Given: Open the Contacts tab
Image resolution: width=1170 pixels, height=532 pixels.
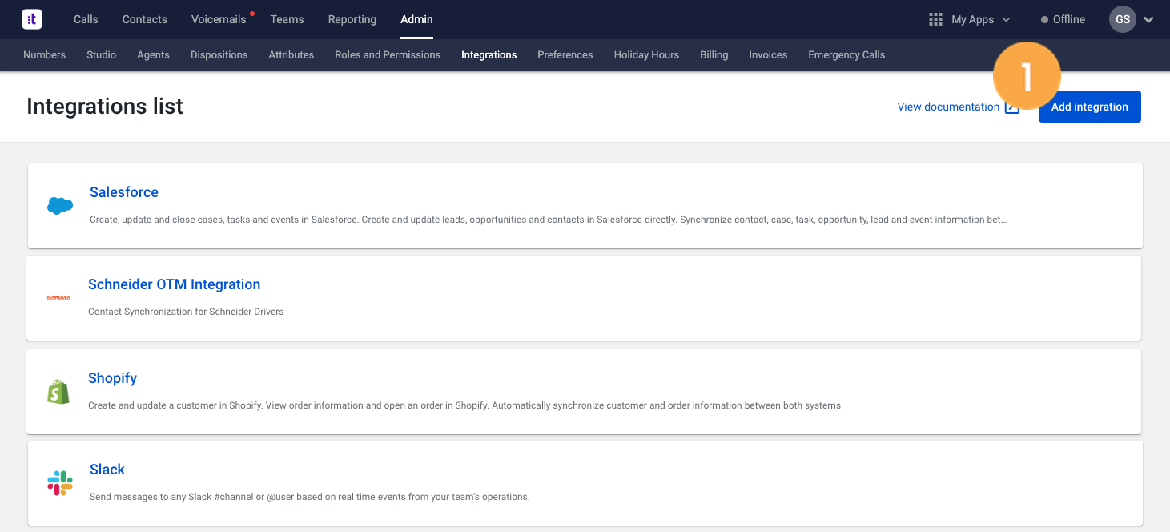Looking at the screenshot, I should (145, 19).
